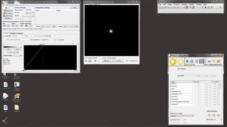The height and width of the screenshot is (127, 227).
Task: Click the Full histogram range button
Action: [8, 49]
